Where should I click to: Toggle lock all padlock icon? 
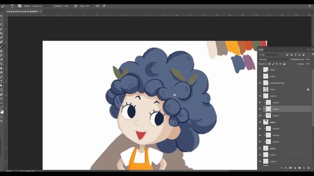coord(285,64)
